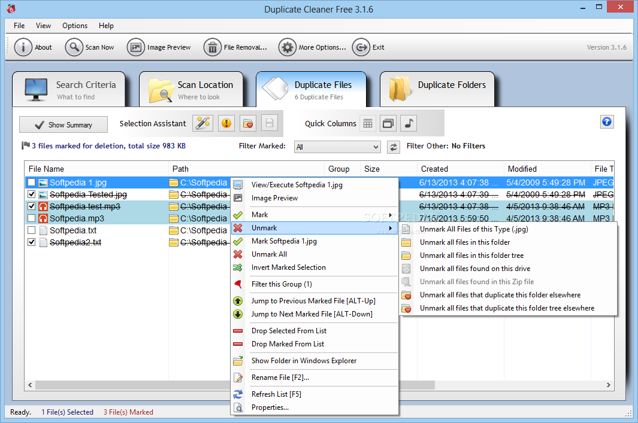Tick the checkbox for Softpedia.mp3
Image resolution: width=638 pixels, height=423 pixels.
tap(31, 218)
